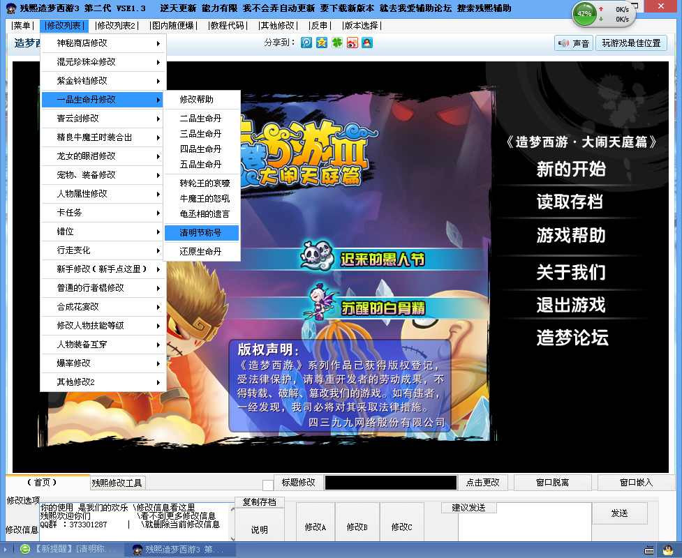Click 窗口脱离 button
This screenshot has height=558, width=682.
tap(552, 483)
